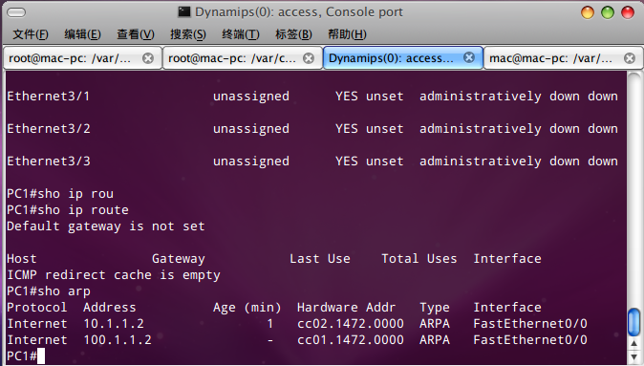
Task: Click the terminal vertical scrollbar thumb
Action: (634, 322)
